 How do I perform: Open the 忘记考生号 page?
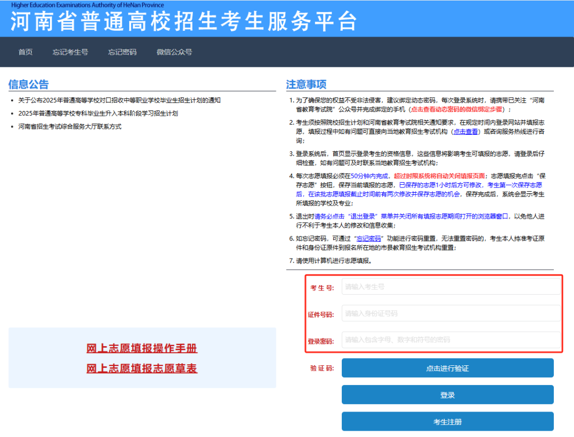point(70,52)
